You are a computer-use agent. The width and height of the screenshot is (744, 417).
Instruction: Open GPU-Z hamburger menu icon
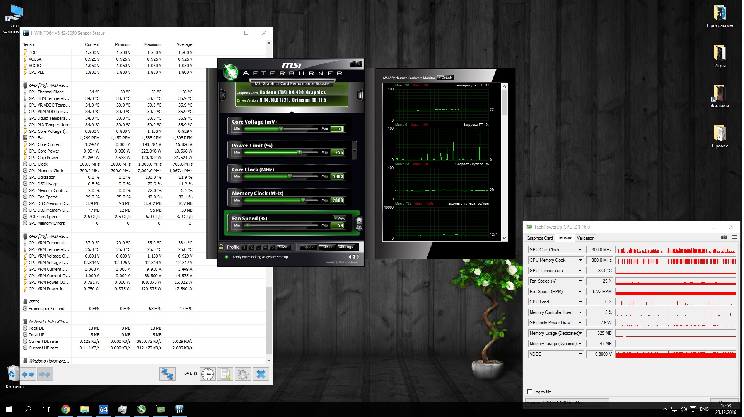tap(735, 237)
